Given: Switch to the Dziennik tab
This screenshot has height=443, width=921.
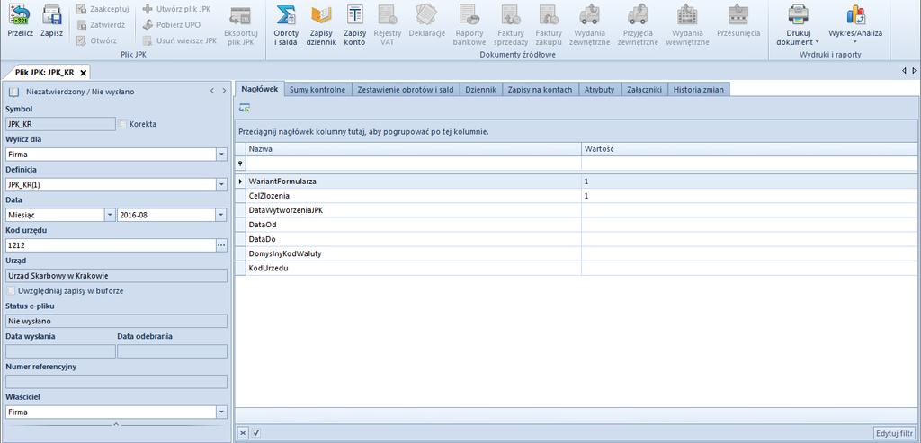Looking at the screenshot, I should click(x=481, y=90).
